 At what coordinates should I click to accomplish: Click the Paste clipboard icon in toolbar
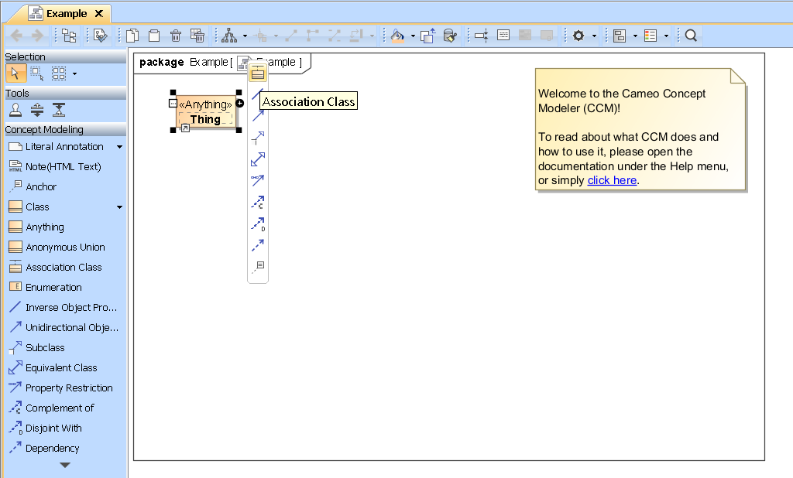(154, 36)
